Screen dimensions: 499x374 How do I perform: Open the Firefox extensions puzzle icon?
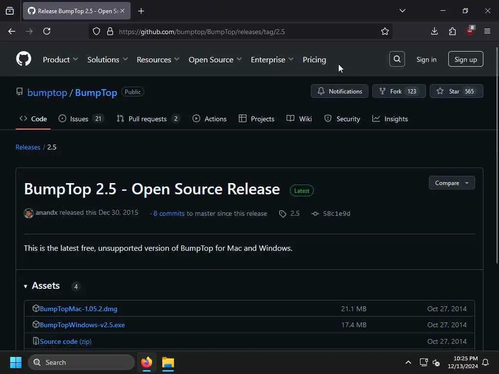coord(452,31)
